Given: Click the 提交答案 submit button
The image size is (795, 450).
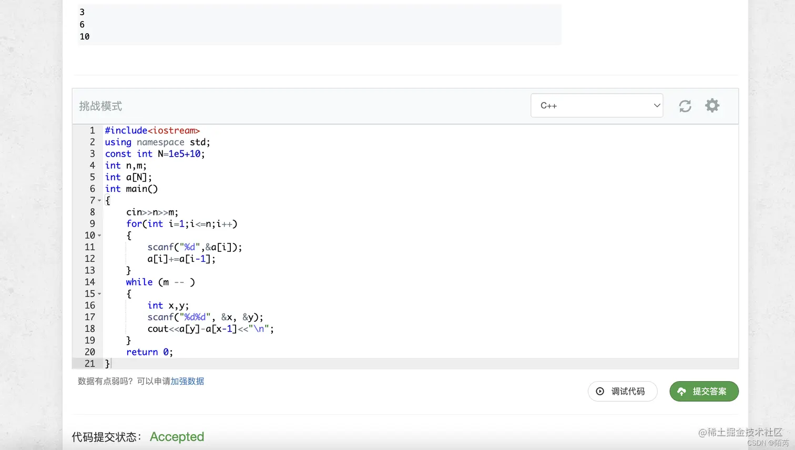Looking at the screenshot, I should pyautogui.click(x=704, y=391).
